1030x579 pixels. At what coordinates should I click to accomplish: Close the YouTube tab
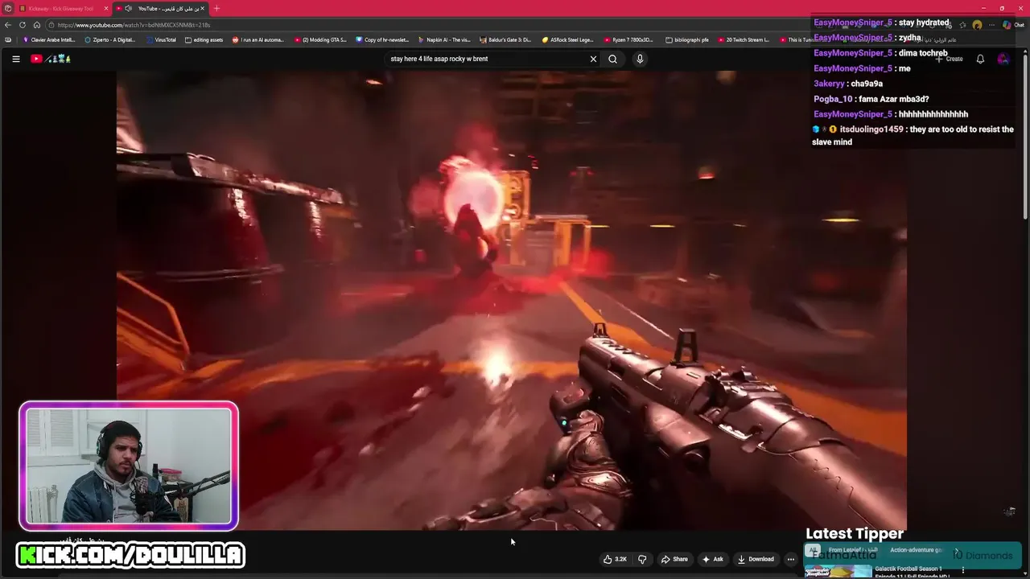[202, 8]
